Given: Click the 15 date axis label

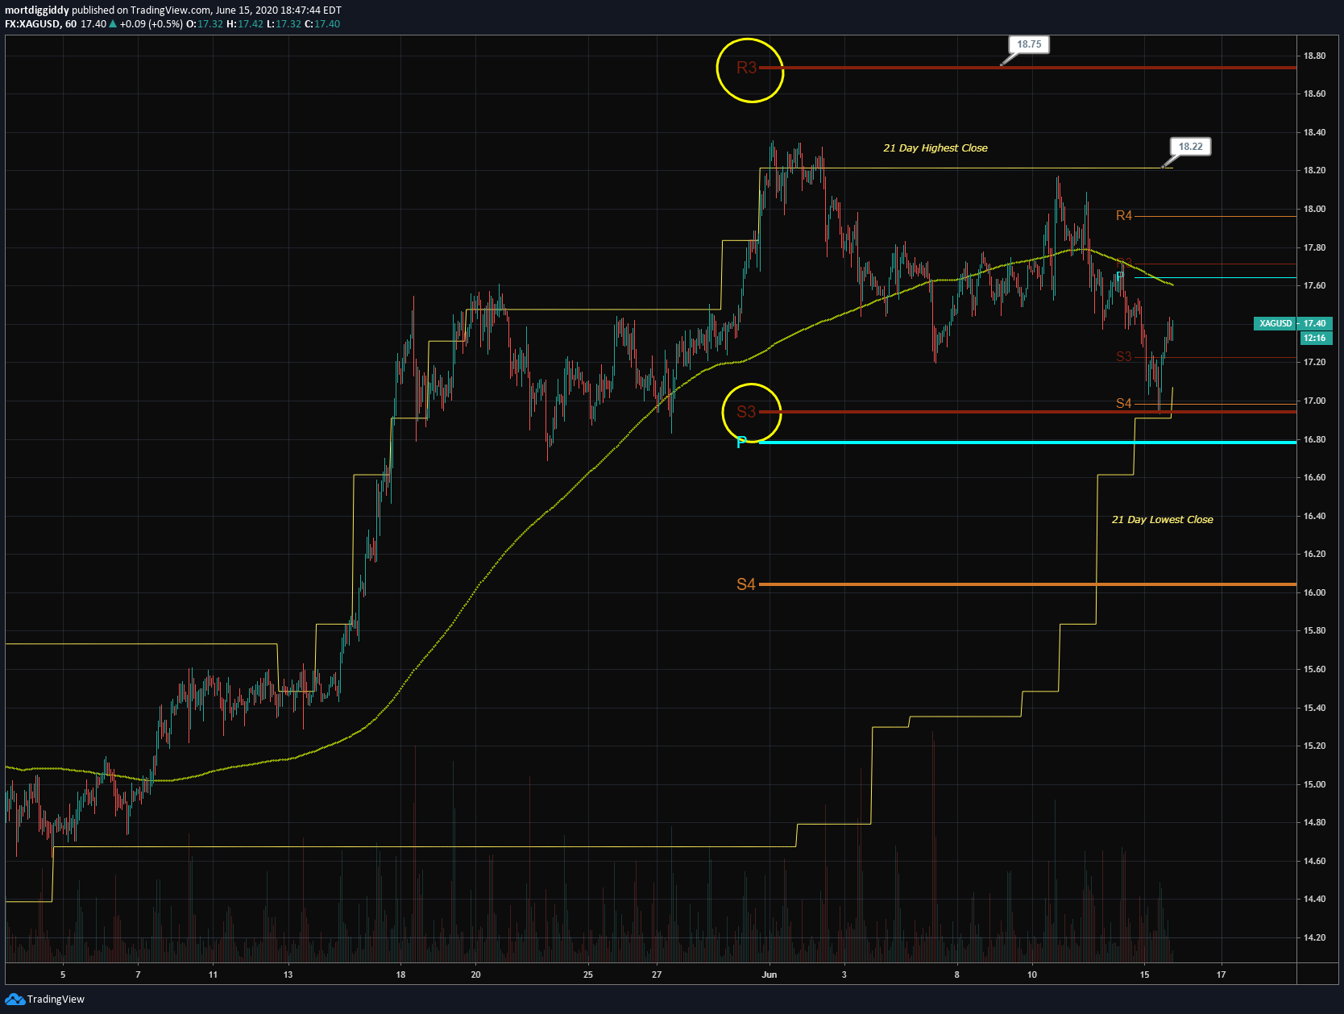Looking at the screenshot, I should pyautogui.click(x=1144, y=975).
